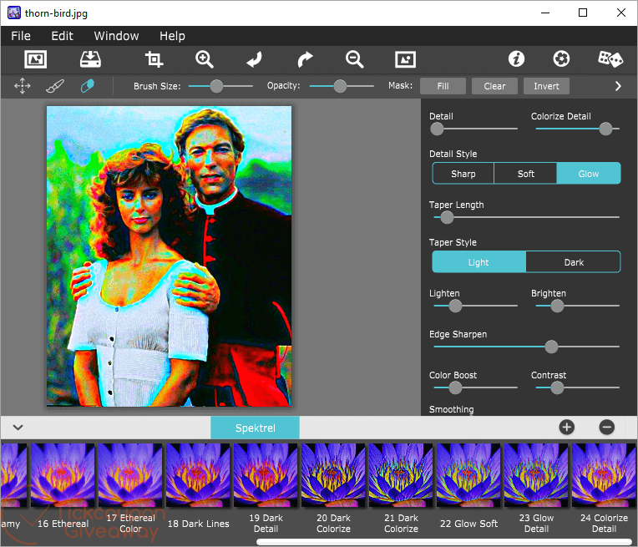The width and height of the screenshot is (638, 547).
Task: Open the info icon
Action: point(516,59)
